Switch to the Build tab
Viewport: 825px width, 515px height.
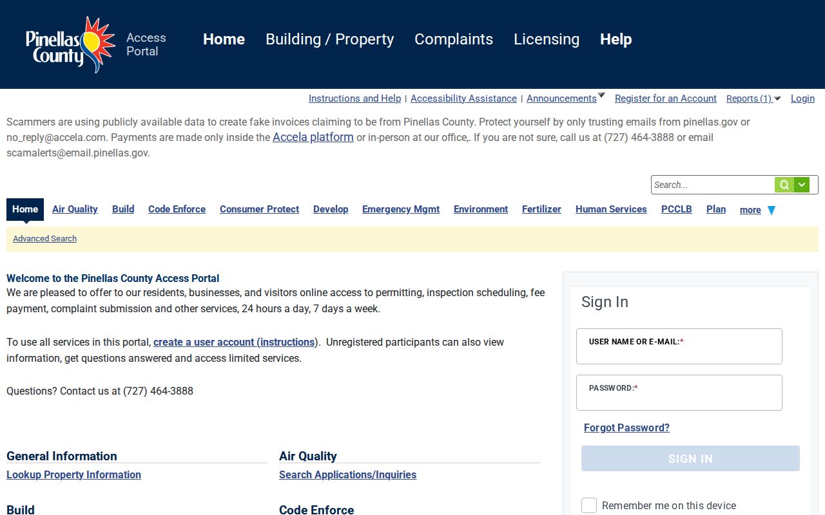[123, 209]
